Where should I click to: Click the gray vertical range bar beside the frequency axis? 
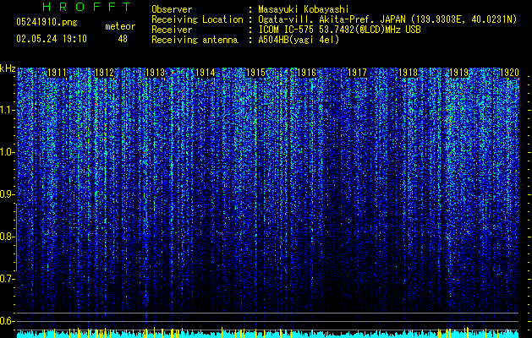pyautogui.click(x=16, y=237)
